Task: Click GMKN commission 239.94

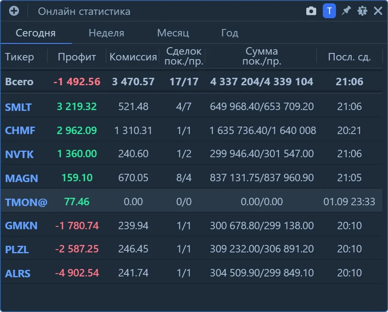Action: coord(133,226)
